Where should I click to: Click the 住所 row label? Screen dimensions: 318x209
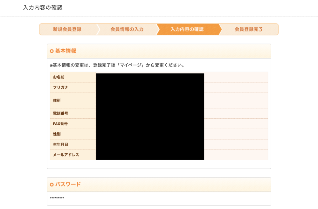coord(57,101)
